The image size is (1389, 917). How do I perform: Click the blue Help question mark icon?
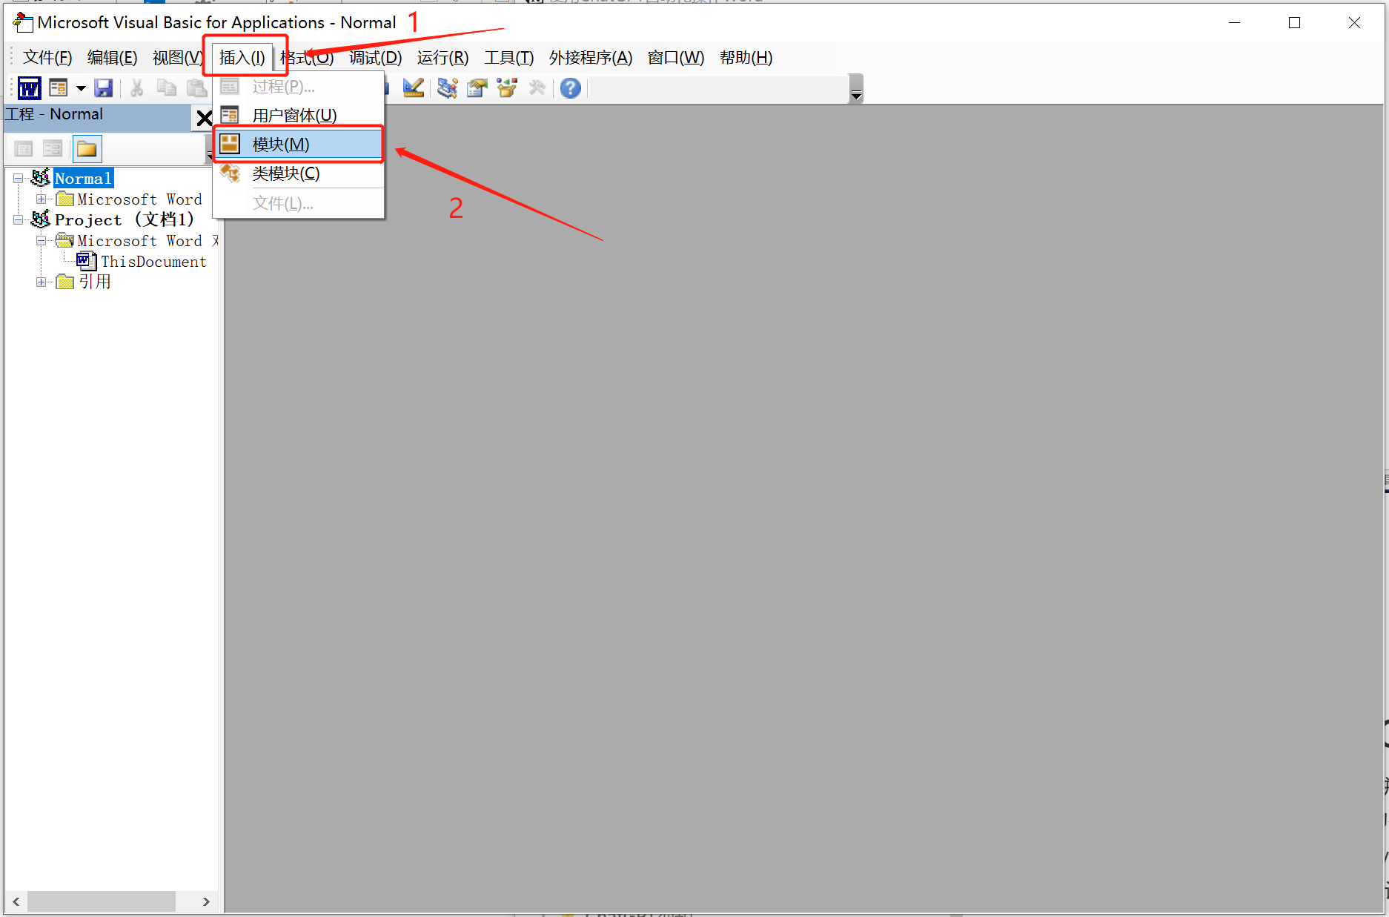tap(570, 88)
